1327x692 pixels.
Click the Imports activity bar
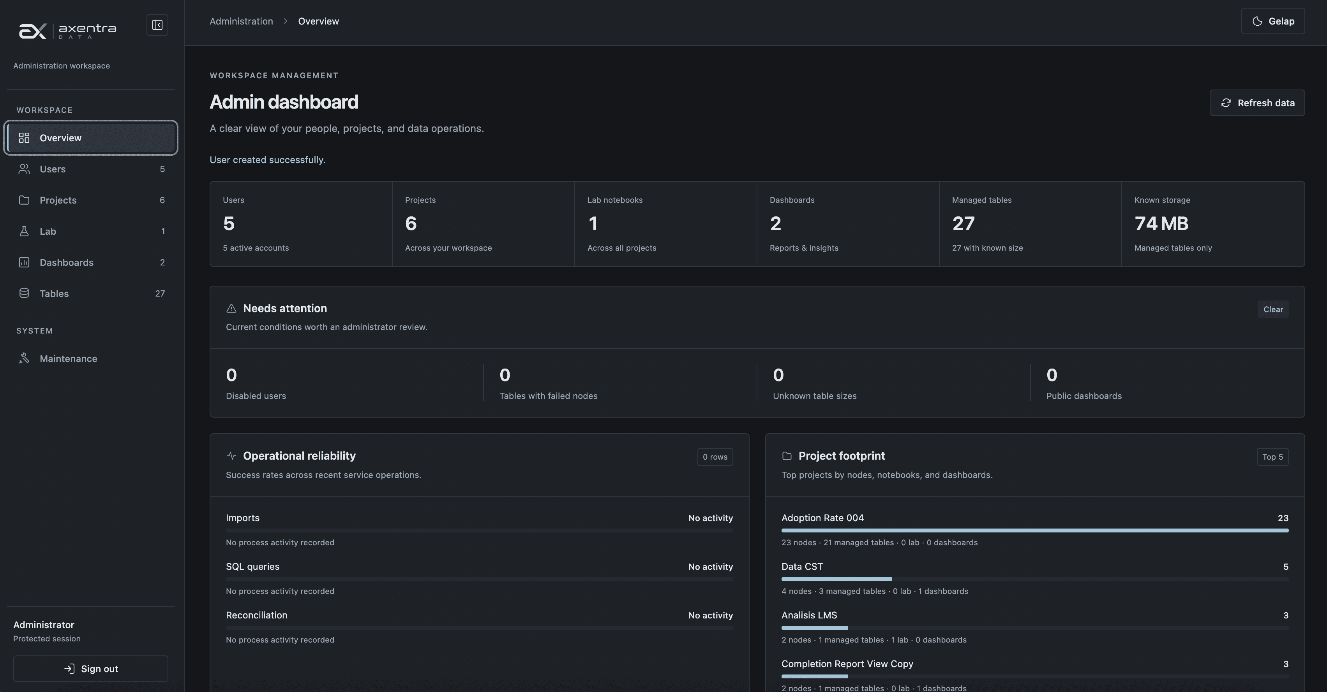tap(479, 530)
